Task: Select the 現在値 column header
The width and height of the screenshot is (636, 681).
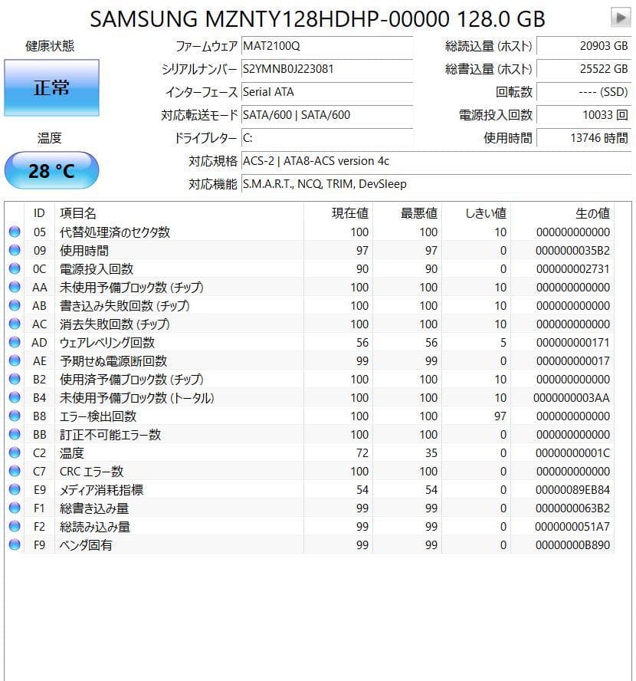Action: point(351,213)
